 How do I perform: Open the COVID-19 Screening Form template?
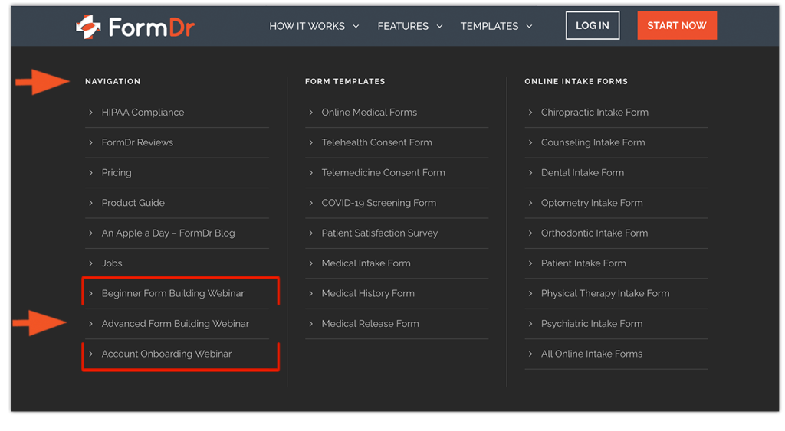(379, 203)
